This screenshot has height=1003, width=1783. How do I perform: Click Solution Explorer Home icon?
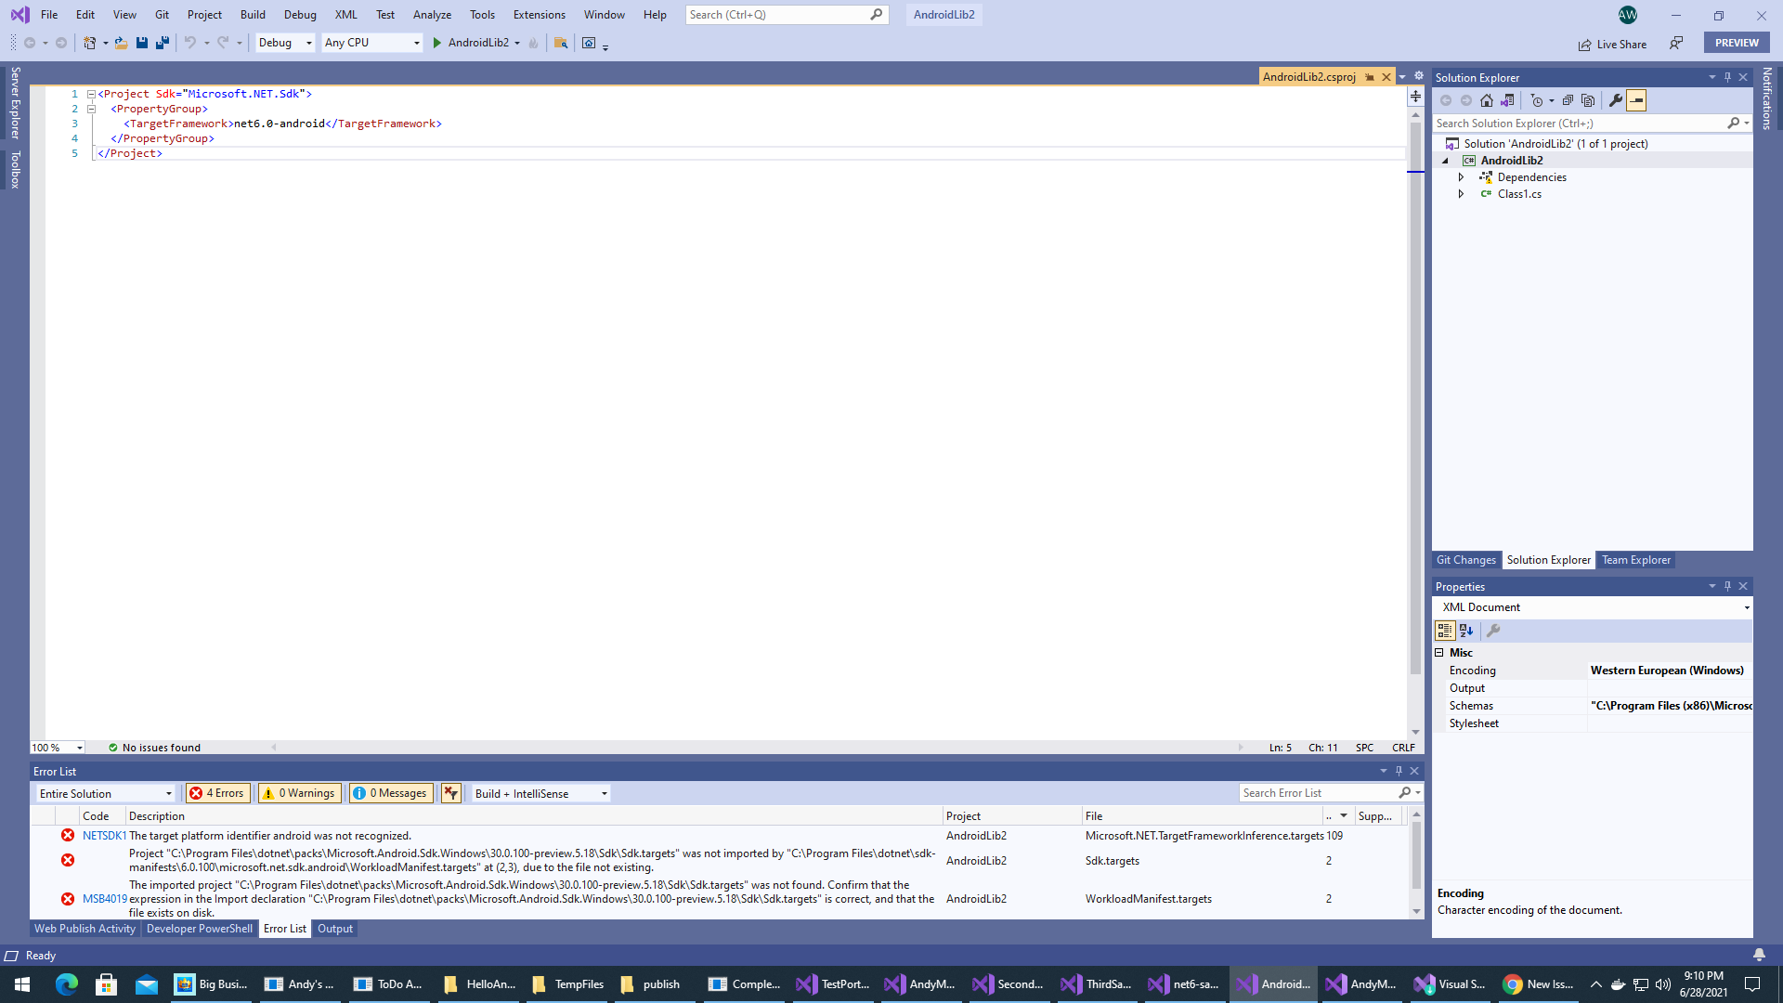[x=1487, y=100]
